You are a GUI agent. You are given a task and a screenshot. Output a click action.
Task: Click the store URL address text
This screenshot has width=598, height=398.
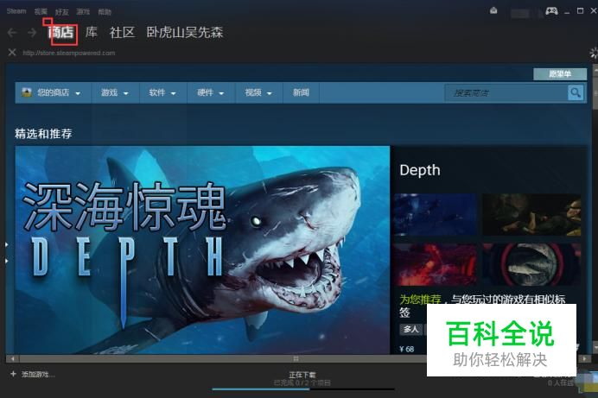click(69, 53)
